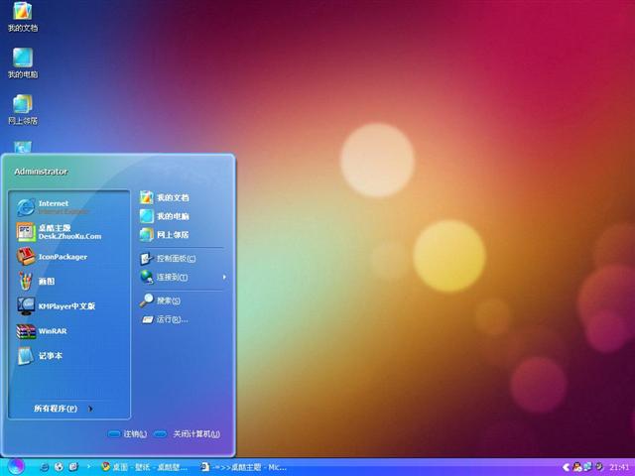Open 我的文档 in the start menu
The width and height of the screenshot is (635, 476).
pyautogui.click(x=172, y=197)
